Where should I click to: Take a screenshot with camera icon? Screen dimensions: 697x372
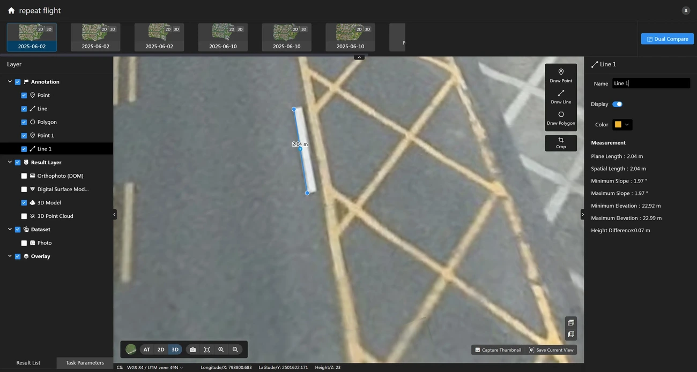tap(192, 350)
